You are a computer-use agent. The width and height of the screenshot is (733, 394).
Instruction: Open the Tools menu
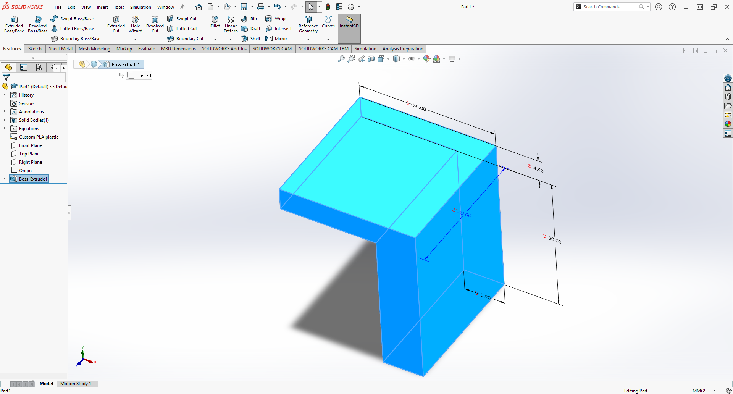119,7
